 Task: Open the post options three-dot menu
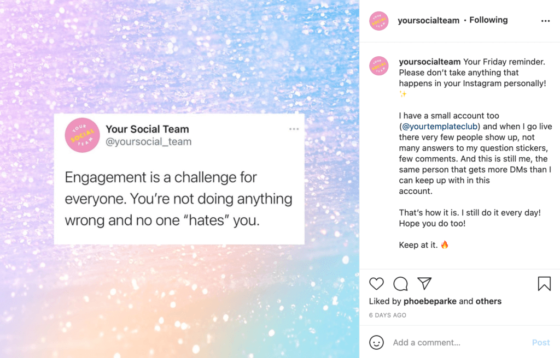pos(545,21)
